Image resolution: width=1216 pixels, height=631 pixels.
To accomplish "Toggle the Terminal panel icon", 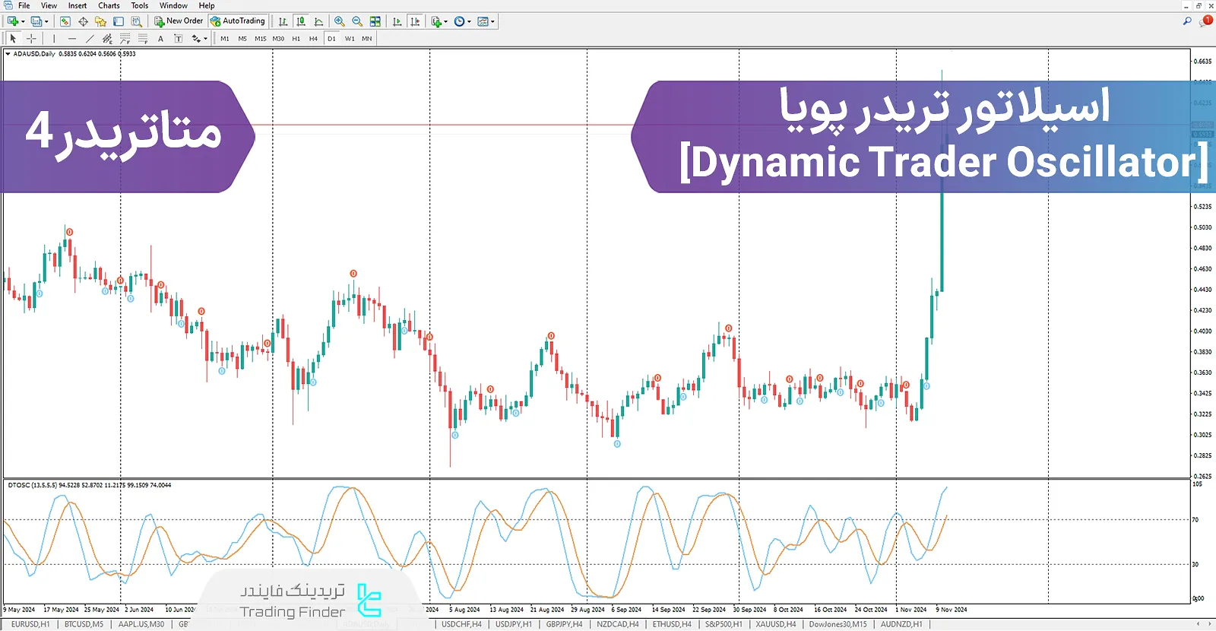I will (119, 21).
